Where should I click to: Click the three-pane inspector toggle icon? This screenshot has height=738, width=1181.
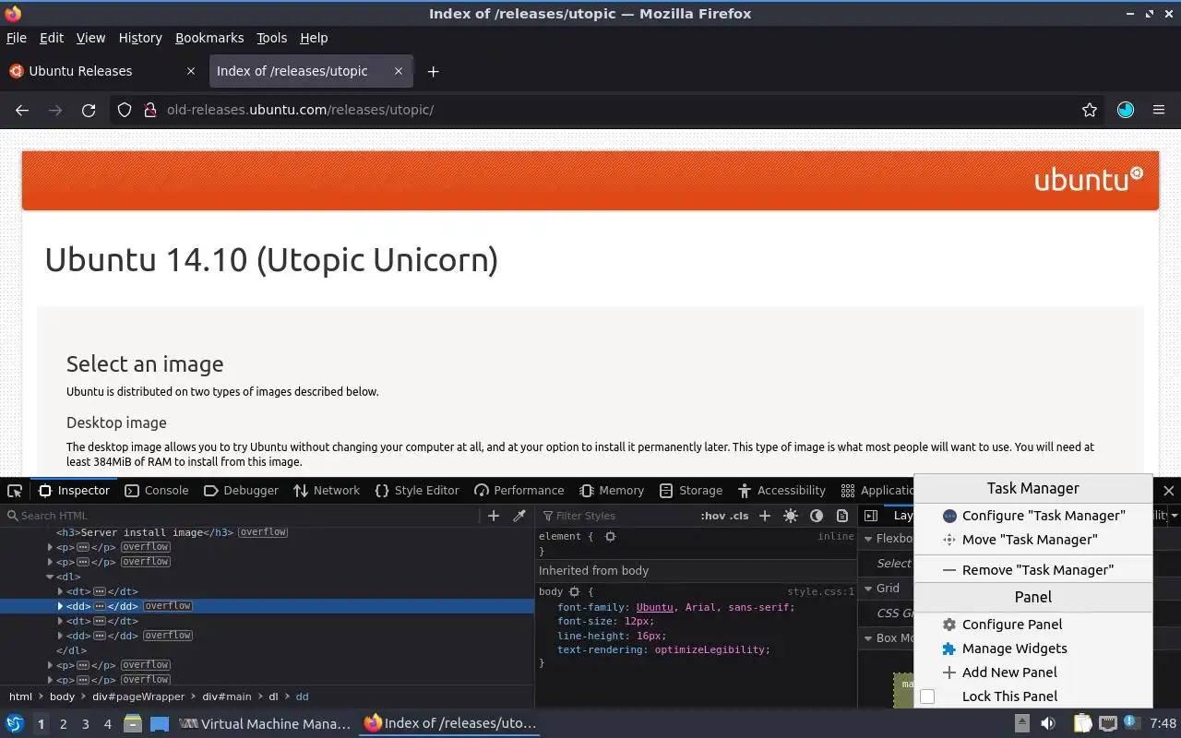pos(871,516)
